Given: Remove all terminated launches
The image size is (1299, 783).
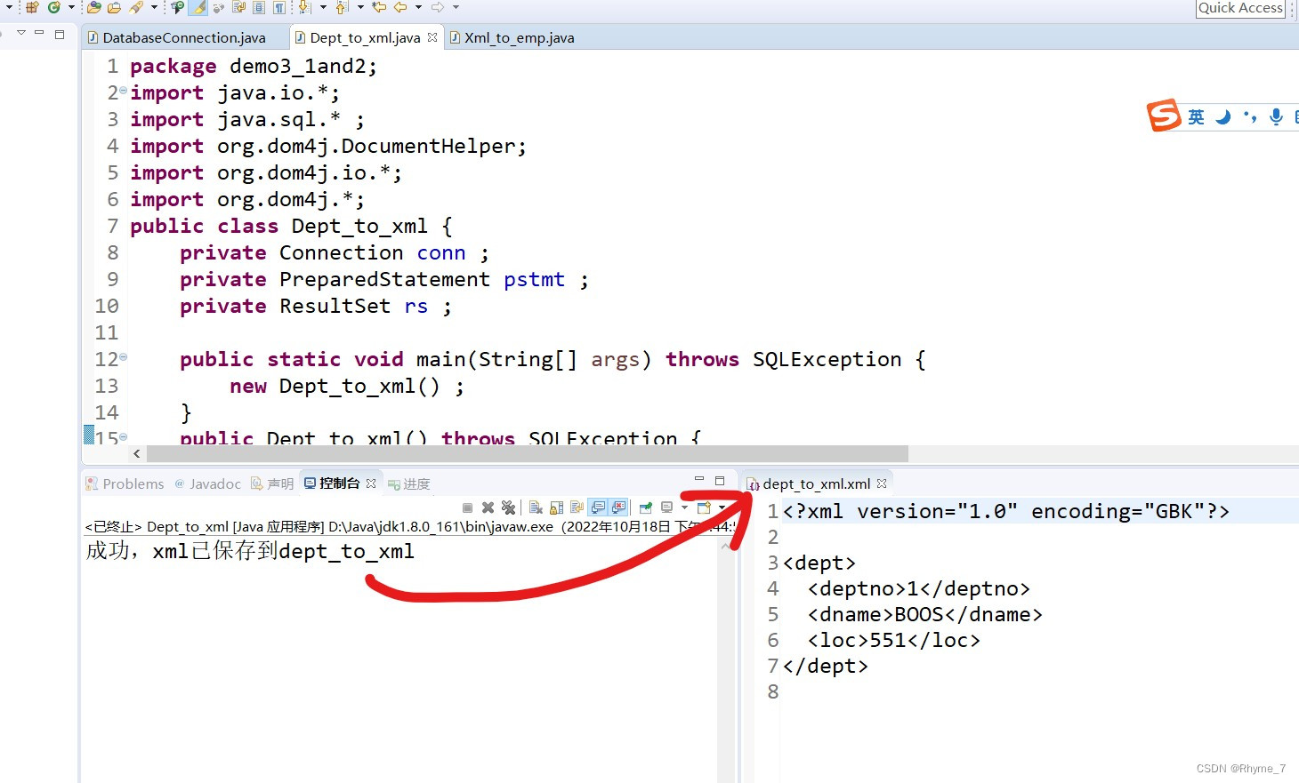Looking at the screenshot, I should click(508, 507).
